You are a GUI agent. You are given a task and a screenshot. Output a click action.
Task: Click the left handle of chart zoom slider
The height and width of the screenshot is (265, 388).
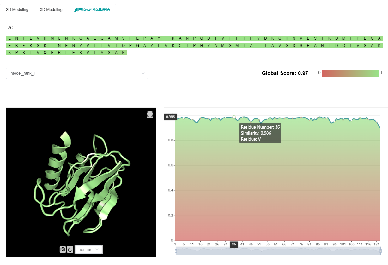click(x=176, y=251)
